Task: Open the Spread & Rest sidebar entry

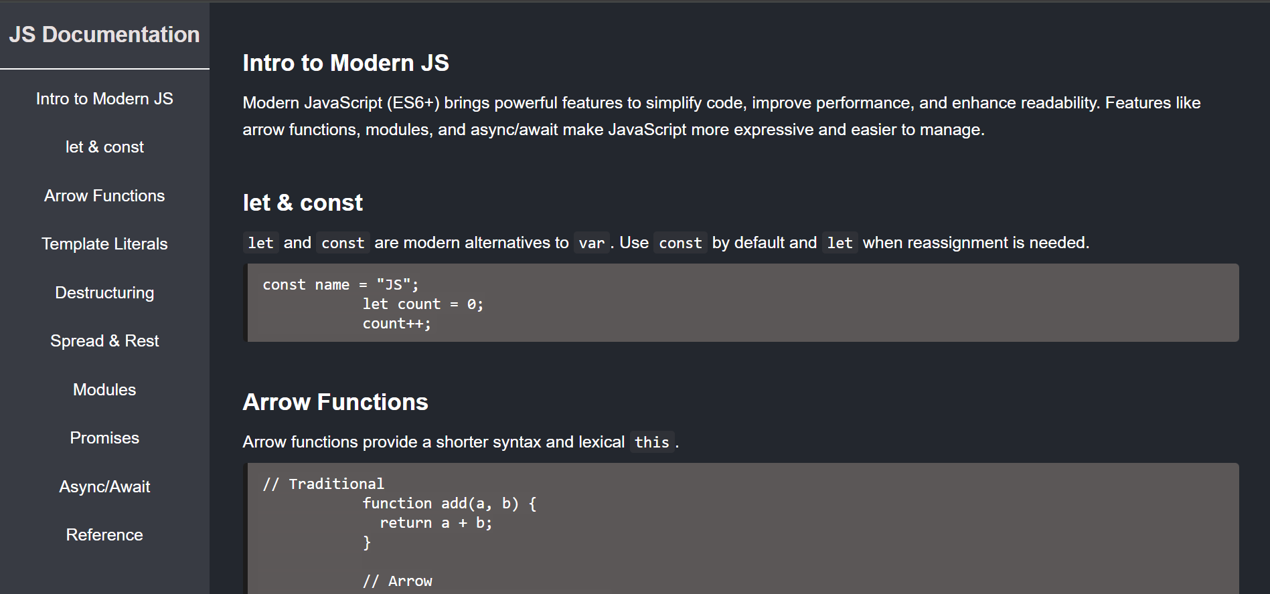Action: coord(104,341)
